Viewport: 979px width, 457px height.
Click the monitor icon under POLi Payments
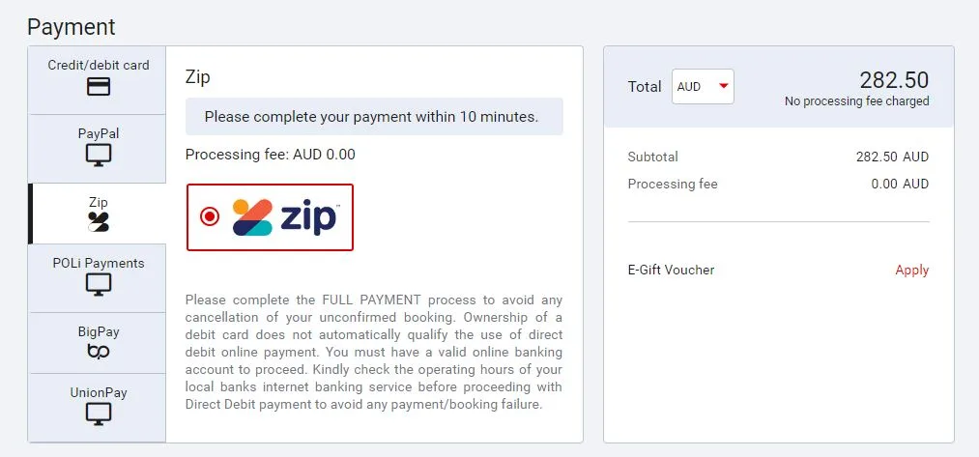click(x=99, y=284)
